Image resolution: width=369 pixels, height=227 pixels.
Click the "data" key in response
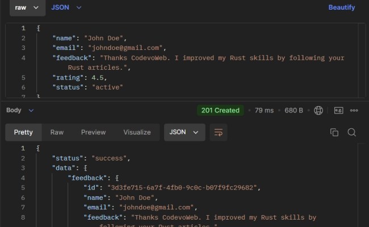(64, 168)
